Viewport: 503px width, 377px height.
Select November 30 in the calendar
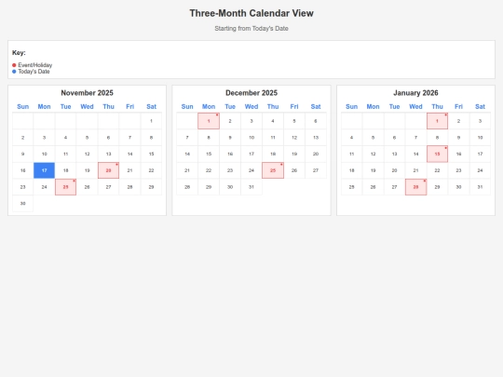pyautogui.click(x=22, y=203)
